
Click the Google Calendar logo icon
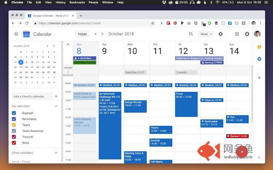[26, 34]
